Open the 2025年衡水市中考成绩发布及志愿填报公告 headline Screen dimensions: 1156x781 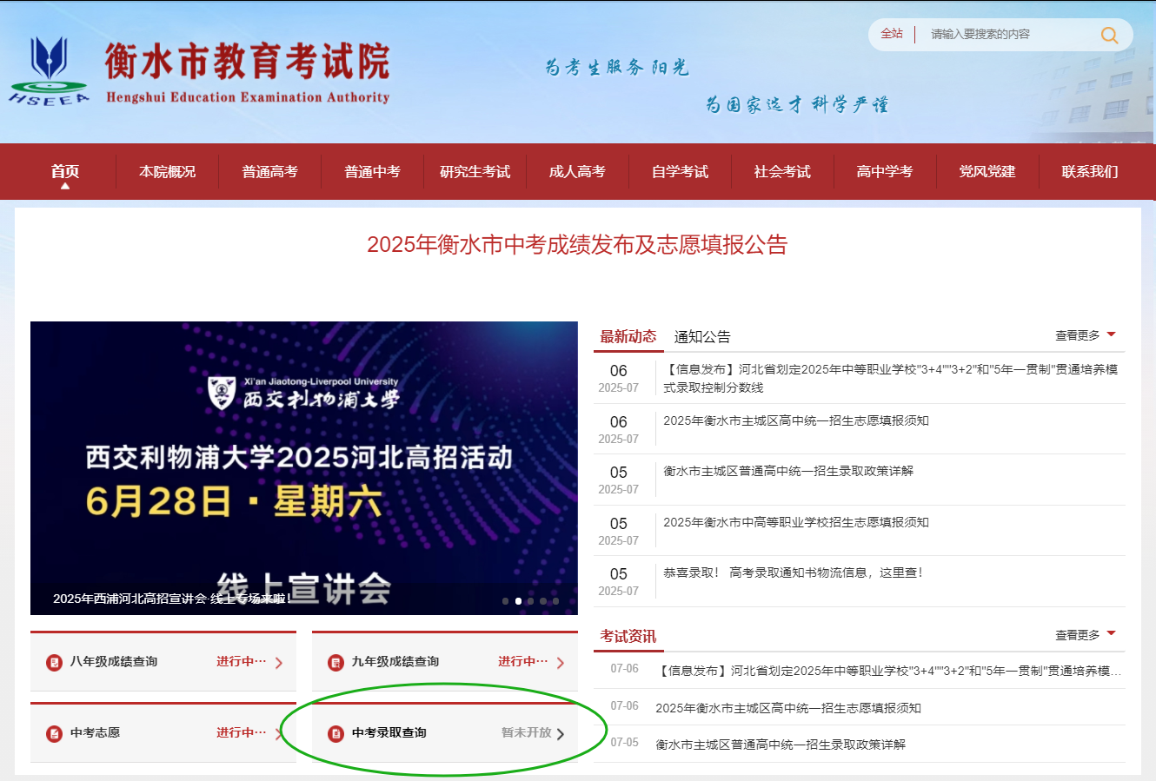click(577, 245)
